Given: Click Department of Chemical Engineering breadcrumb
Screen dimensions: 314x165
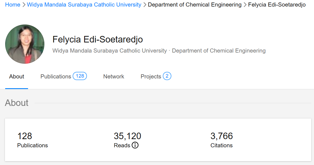Looking at the screenshot, I should 195,5.
